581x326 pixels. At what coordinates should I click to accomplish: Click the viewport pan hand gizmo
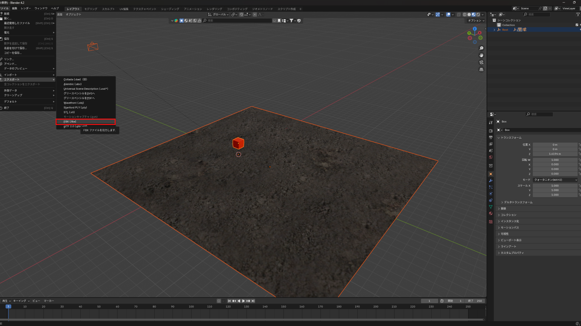point(481,55)
